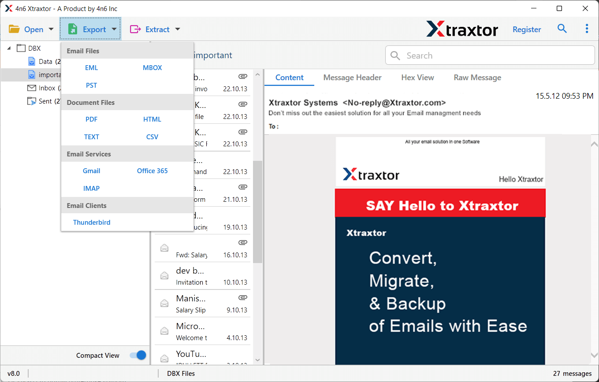
Task: Open the Raw Message tab
Action: point(477,78)
